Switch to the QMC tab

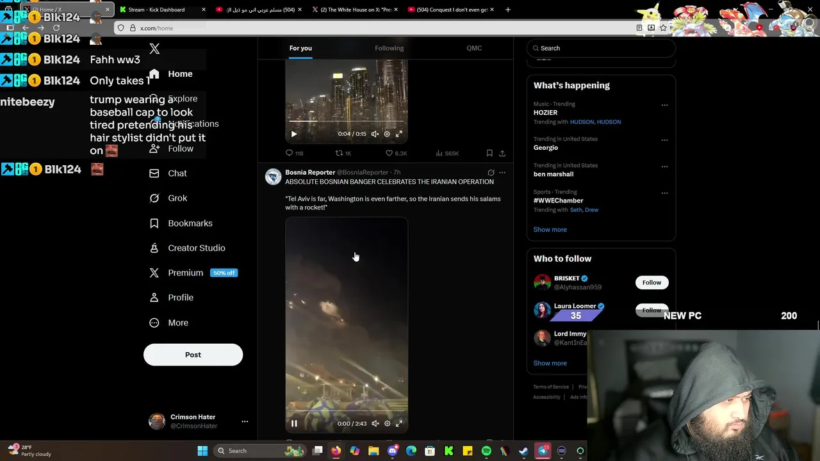coord(474,48)
